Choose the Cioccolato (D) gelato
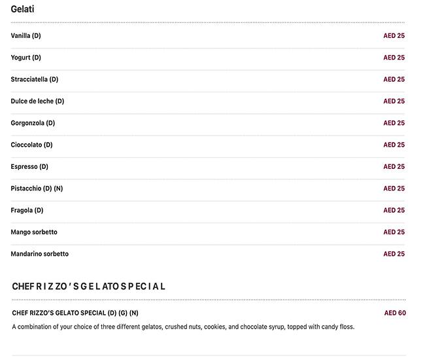The height and width of the screenshot is (360, 425). click(x=31, y=145)
